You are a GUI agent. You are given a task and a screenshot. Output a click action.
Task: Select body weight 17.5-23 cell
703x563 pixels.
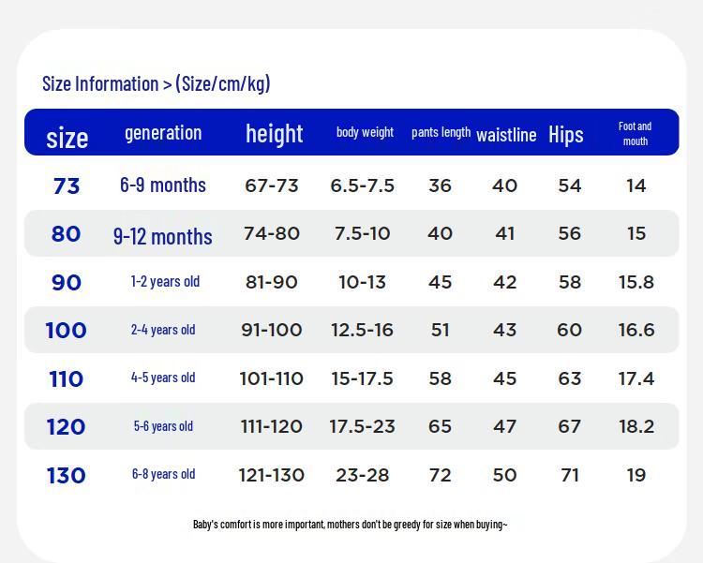pos(362,426)
